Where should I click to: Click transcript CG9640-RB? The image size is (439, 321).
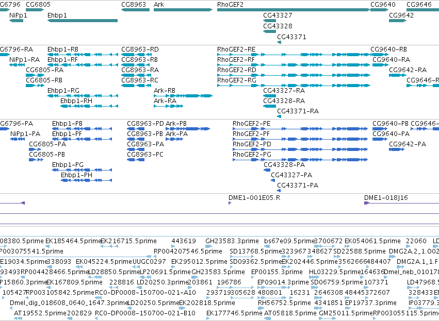click(379, 55)
